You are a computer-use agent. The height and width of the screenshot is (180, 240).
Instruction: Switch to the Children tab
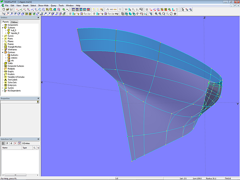click(14, 22)
